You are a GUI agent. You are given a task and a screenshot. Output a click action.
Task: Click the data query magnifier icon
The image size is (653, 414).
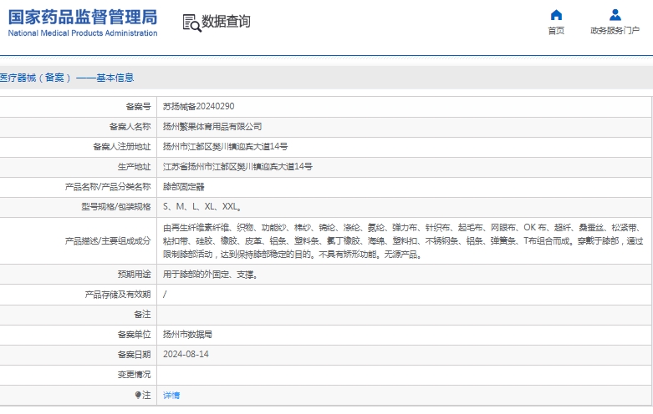[192, 23]
